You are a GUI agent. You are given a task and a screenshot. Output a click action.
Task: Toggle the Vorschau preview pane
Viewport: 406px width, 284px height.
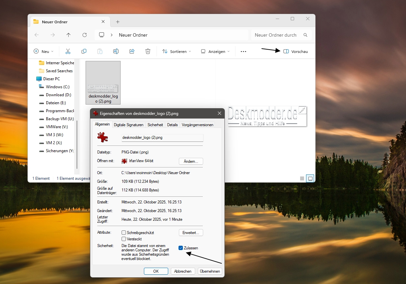[295, 52]
